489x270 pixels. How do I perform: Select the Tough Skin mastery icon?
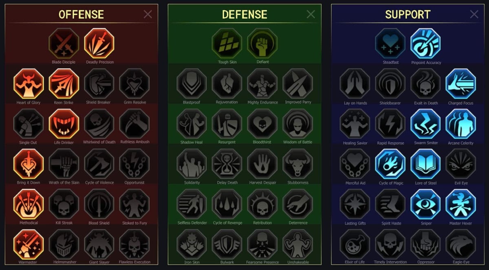coord(227,43)
